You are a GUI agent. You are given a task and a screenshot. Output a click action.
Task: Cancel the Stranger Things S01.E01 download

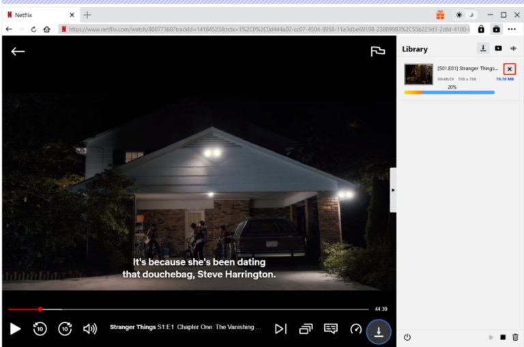(510, 69)
